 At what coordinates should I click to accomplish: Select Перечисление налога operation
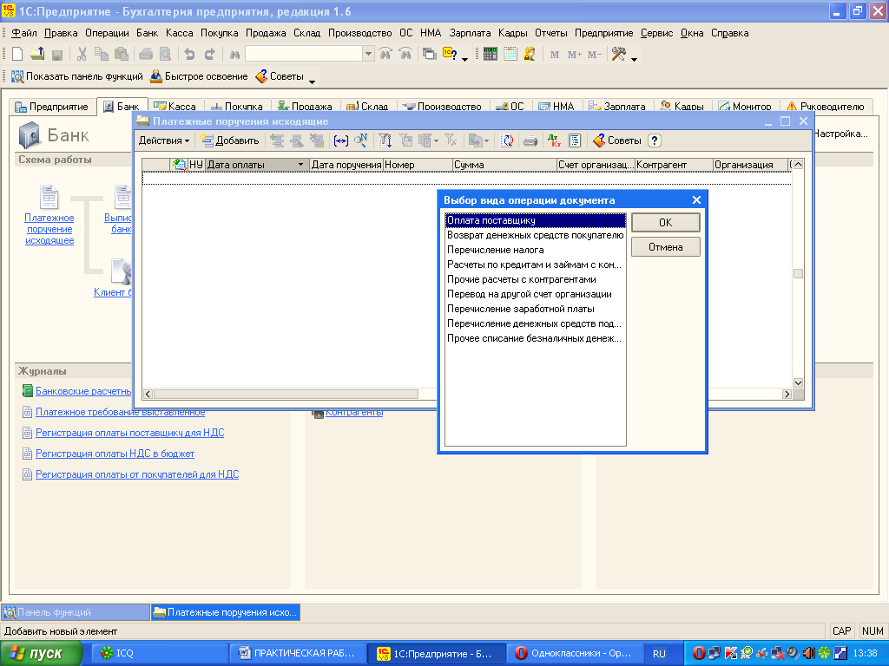(535, 250)
